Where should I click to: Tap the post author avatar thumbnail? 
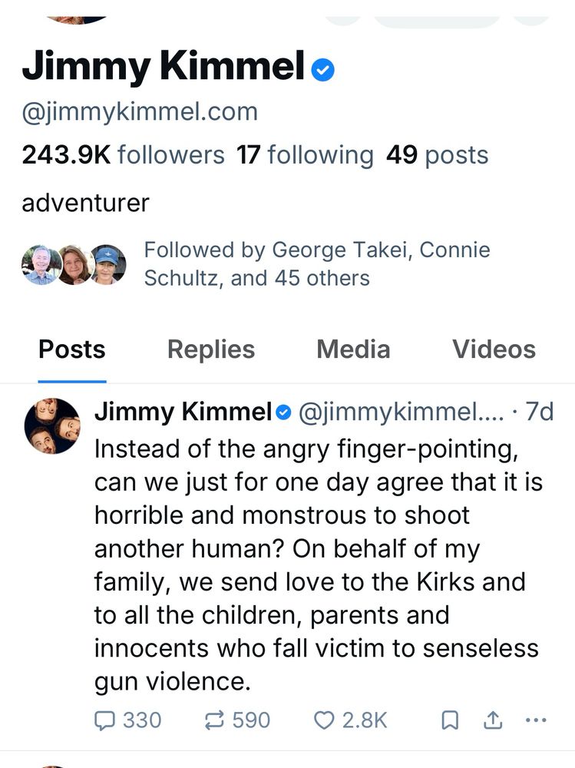(x=52, y=426)
